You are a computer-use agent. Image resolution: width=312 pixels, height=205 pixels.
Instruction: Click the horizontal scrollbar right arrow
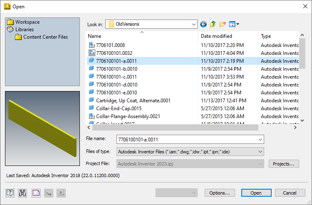(x=295, y=128)
